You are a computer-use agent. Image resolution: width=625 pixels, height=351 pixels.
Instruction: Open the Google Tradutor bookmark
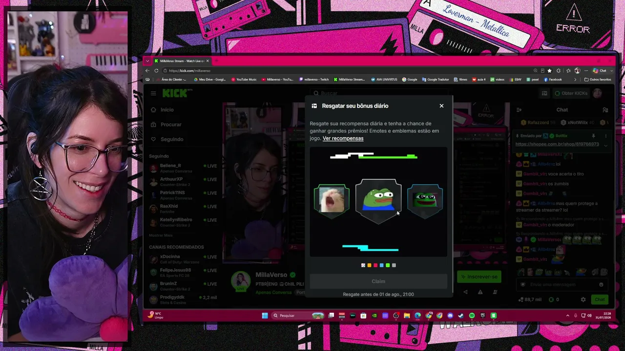point(436,79)
